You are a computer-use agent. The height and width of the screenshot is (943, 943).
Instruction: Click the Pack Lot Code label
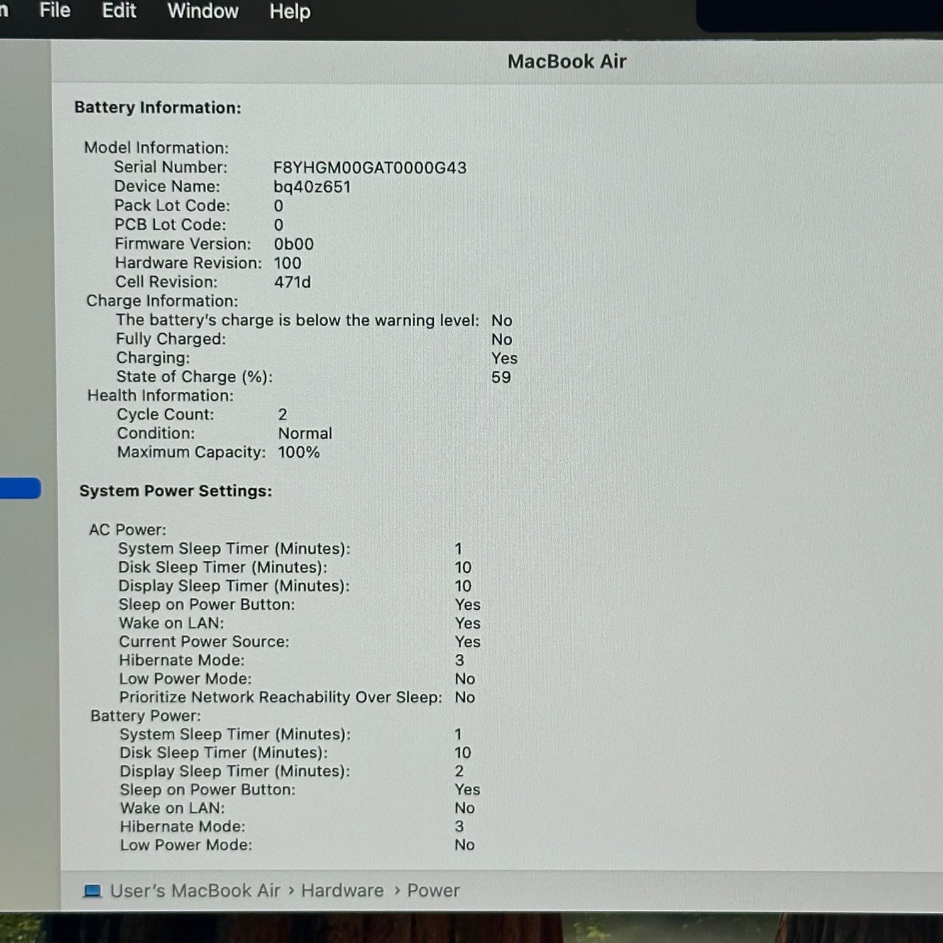(x=172, y=206)
